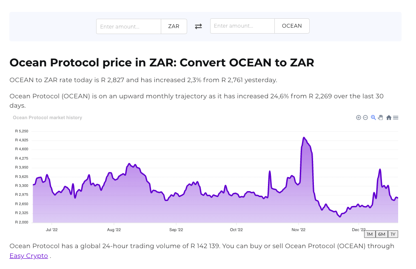Switch chart range to 6M
The width and height of the screenshot is (416, 269).
(x=382, y=234)
